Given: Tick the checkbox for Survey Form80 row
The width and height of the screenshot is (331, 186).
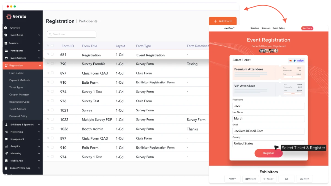Looking at the screenshot, I should [x=52, y=64].
